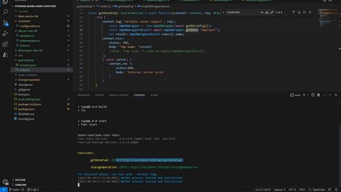Close the terminal panel
The image size is (341, 192).
[336, 95]
